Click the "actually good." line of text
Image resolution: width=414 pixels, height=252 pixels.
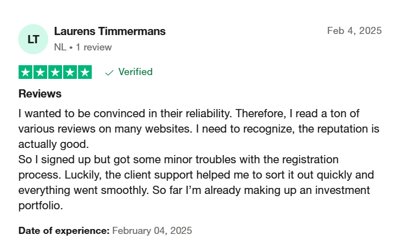pyautogui.click(x=54, y=144)
